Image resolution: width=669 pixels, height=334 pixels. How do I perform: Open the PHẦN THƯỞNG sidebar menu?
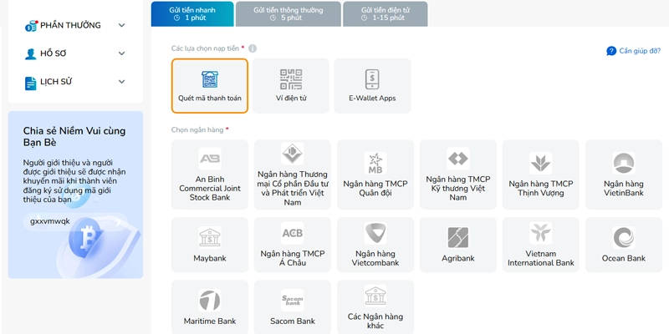(75, 26)
